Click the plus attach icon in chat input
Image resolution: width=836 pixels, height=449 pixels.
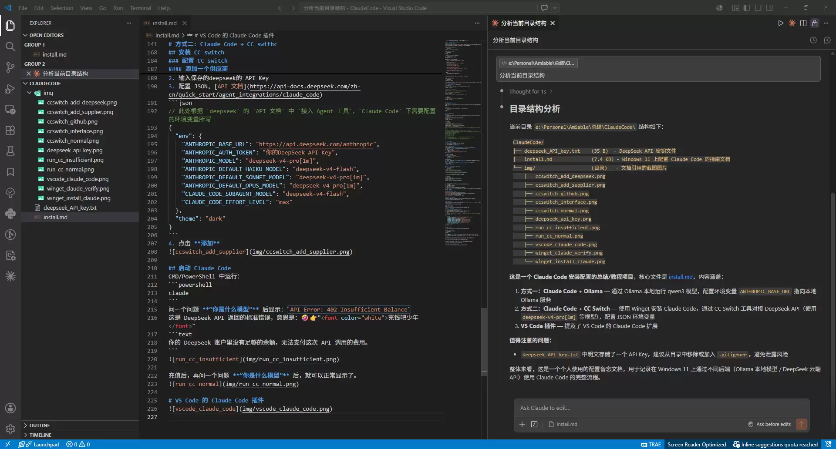point(522,424)
